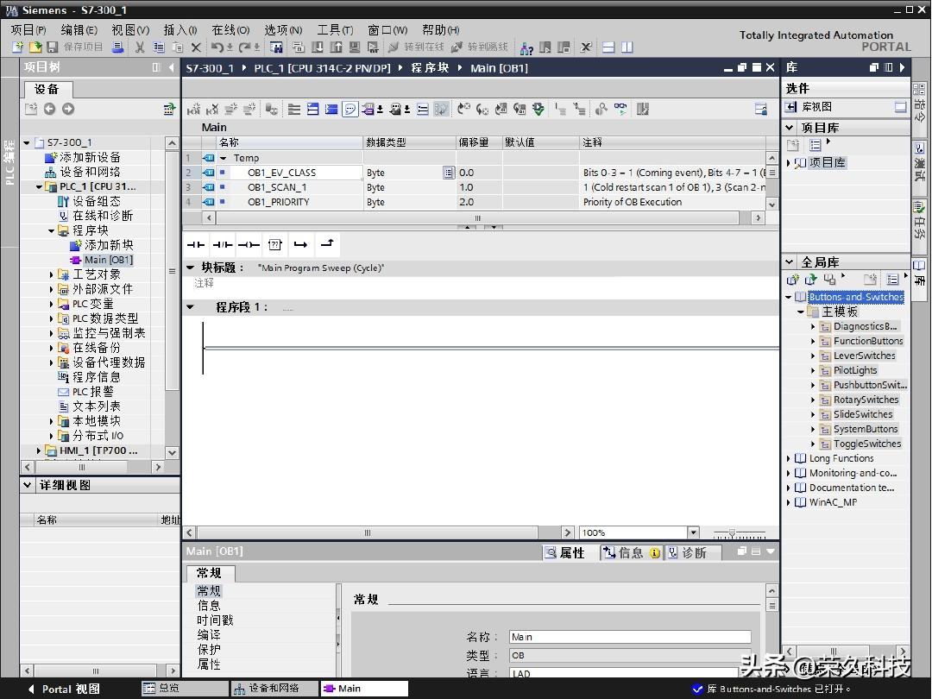This screenshot has width=932, height=699.
Task: Toggle network comments display icon
Action: pos(350,109)
